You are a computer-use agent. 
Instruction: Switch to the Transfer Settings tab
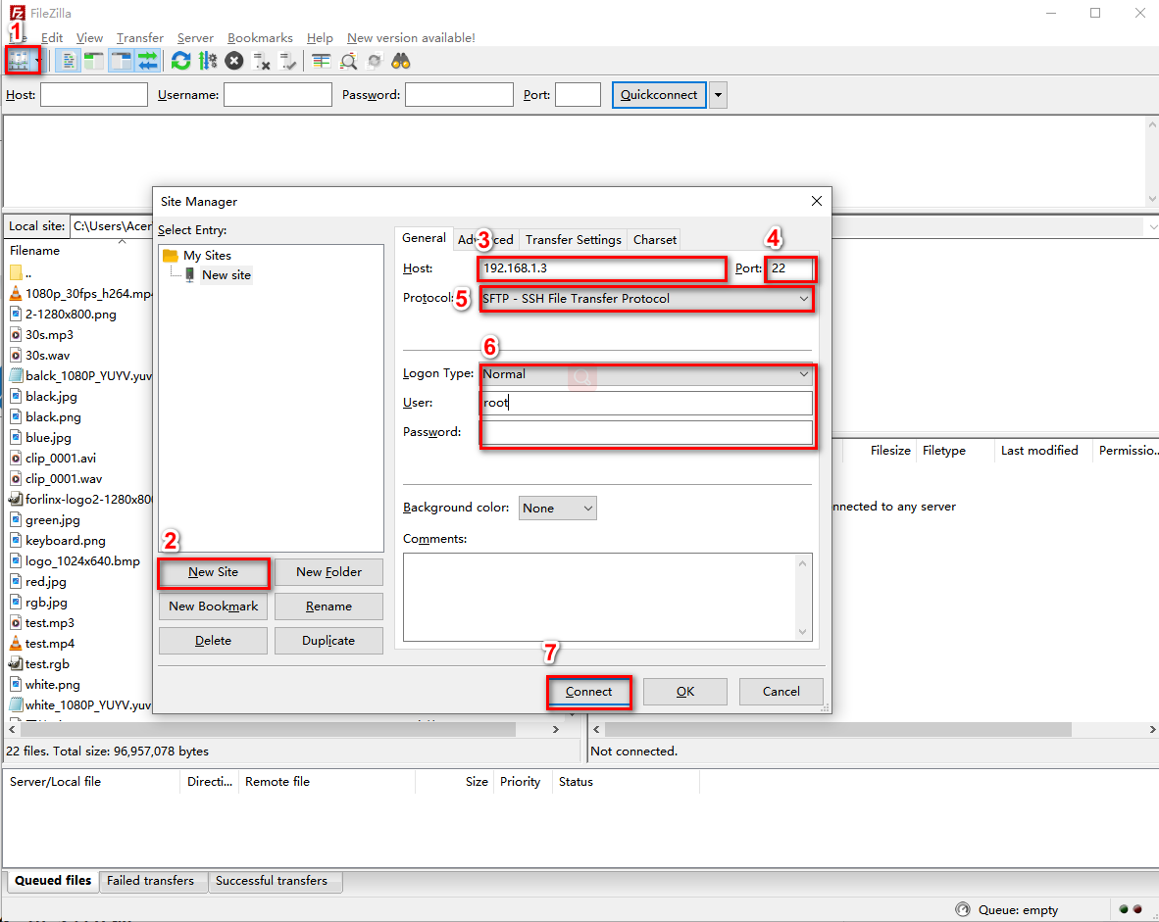[x=573, y=239]
